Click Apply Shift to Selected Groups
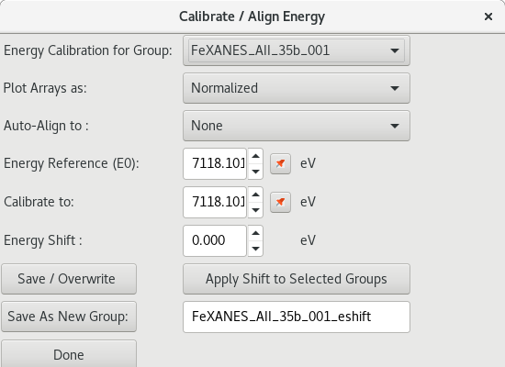505x367 pixels. (x=297, y=279)
